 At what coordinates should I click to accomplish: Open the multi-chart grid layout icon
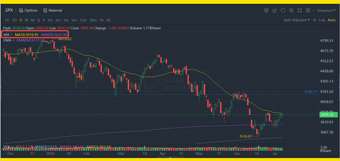(308, 10)
